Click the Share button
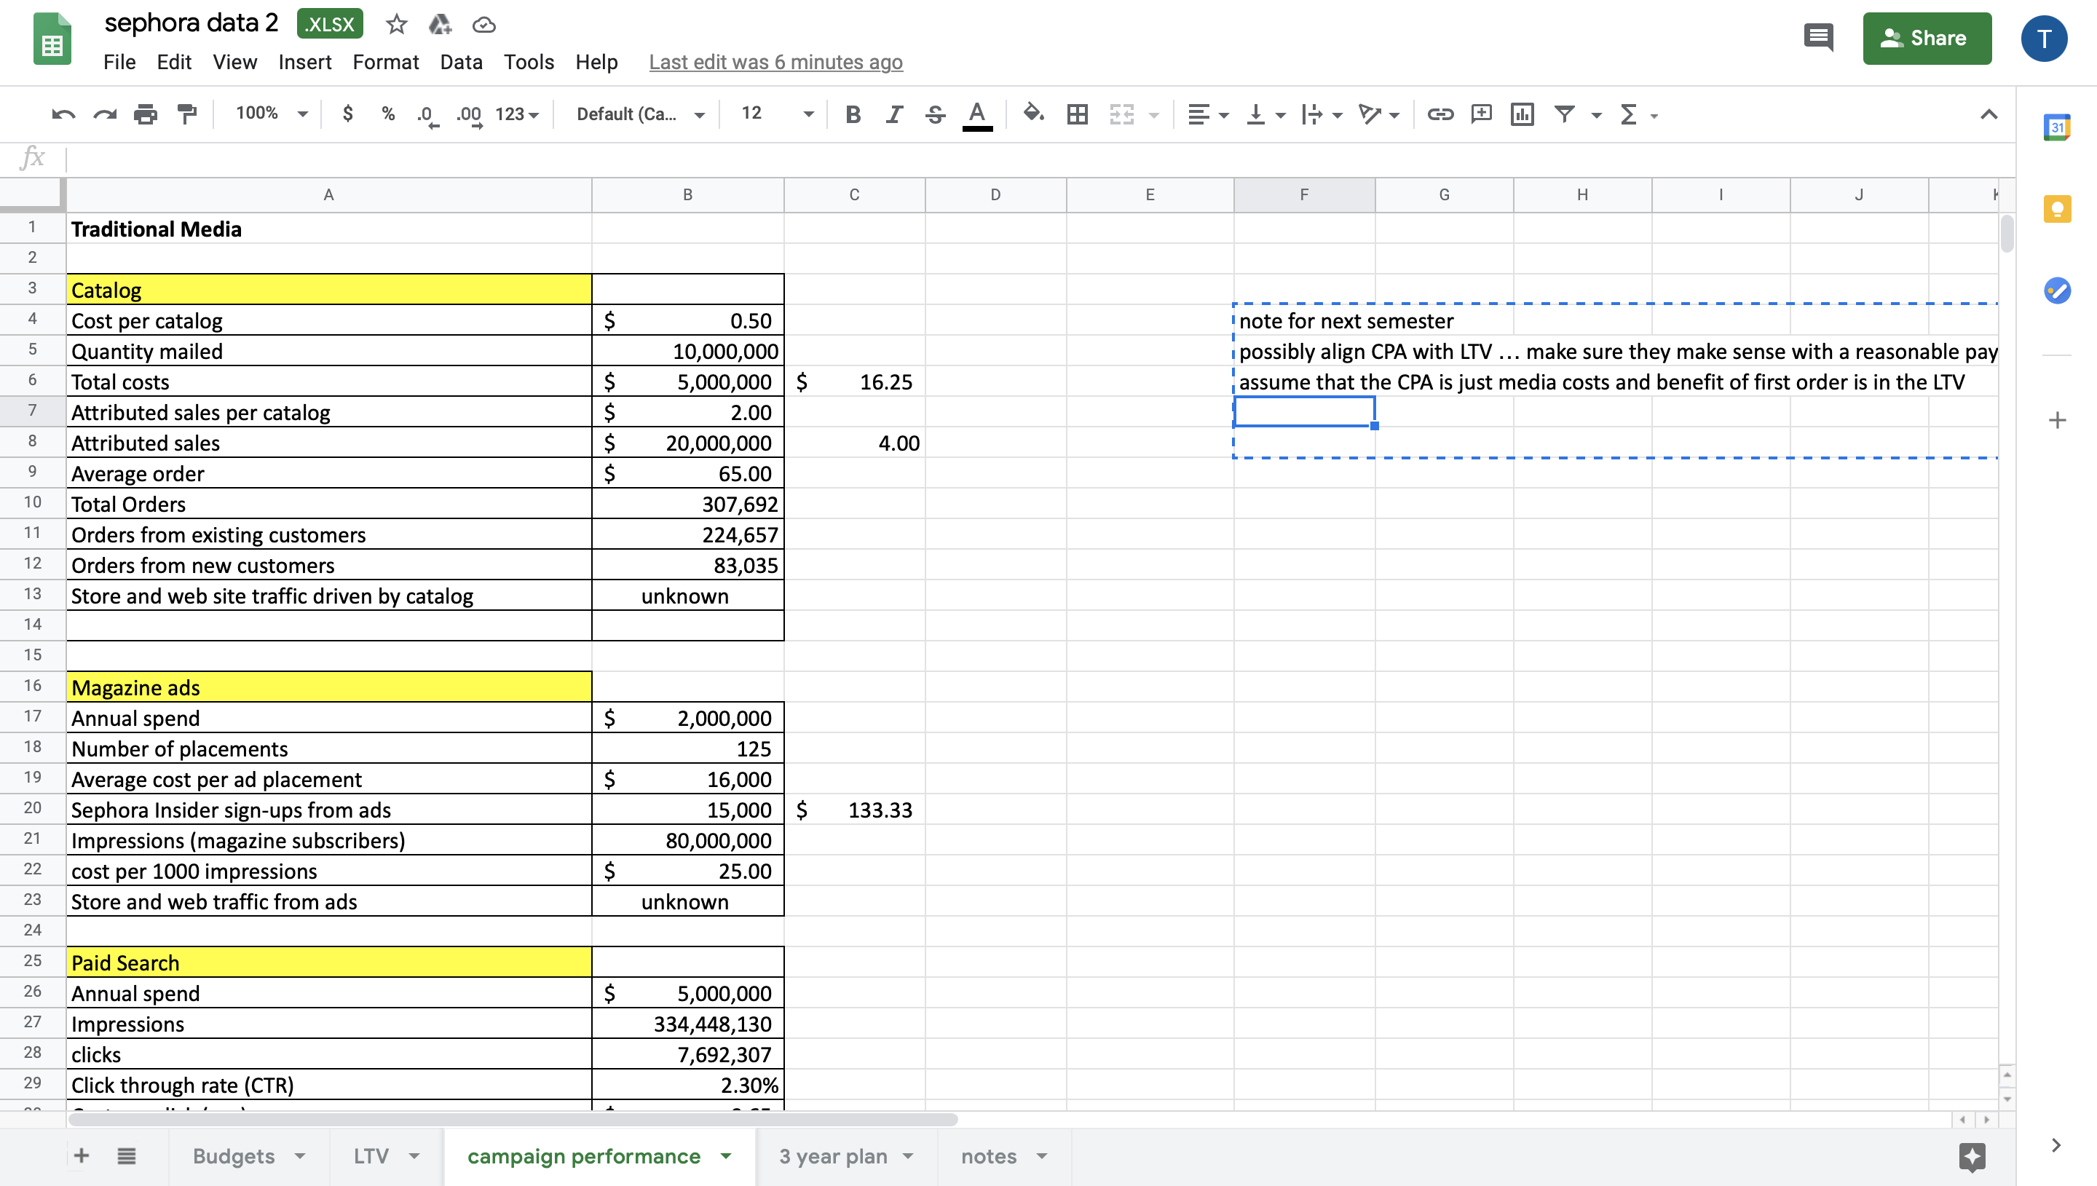This screenshot has width=2097, height=1186. click(x=1927, y=37)
